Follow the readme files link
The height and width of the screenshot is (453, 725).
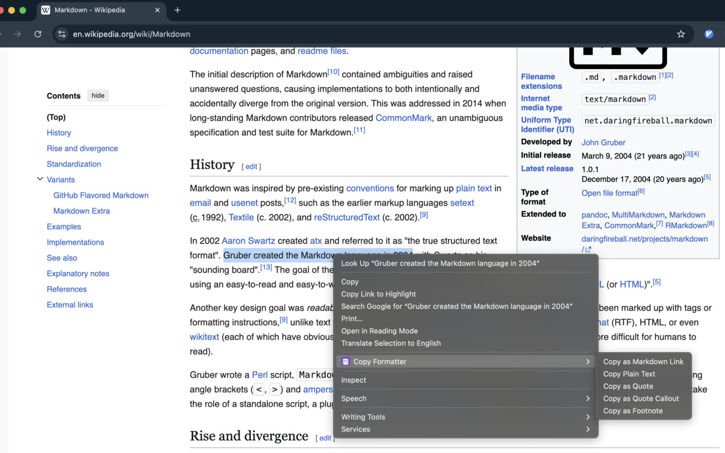tap(322, 51)
